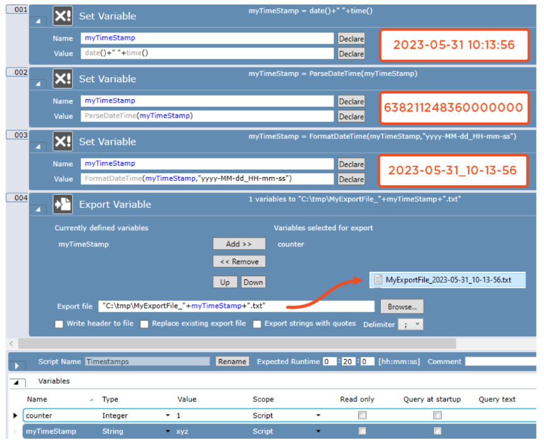
Task: Click the MyExportFile text file icon
Action: click(378, 280)
